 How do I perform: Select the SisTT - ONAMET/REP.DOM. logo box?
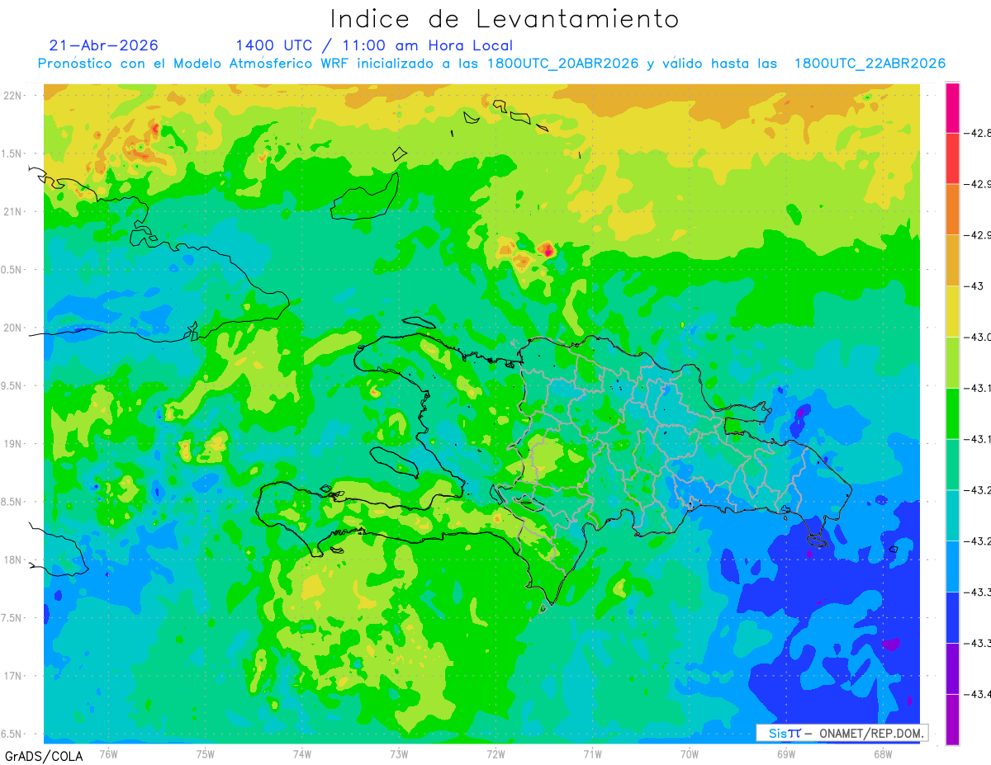pyautogui.click(x=842, y=733)
